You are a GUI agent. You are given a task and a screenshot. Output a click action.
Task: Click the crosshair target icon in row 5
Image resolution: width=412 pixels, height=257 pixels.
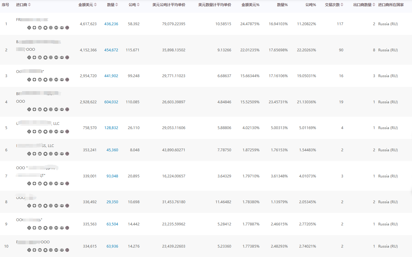pos(29,132)
